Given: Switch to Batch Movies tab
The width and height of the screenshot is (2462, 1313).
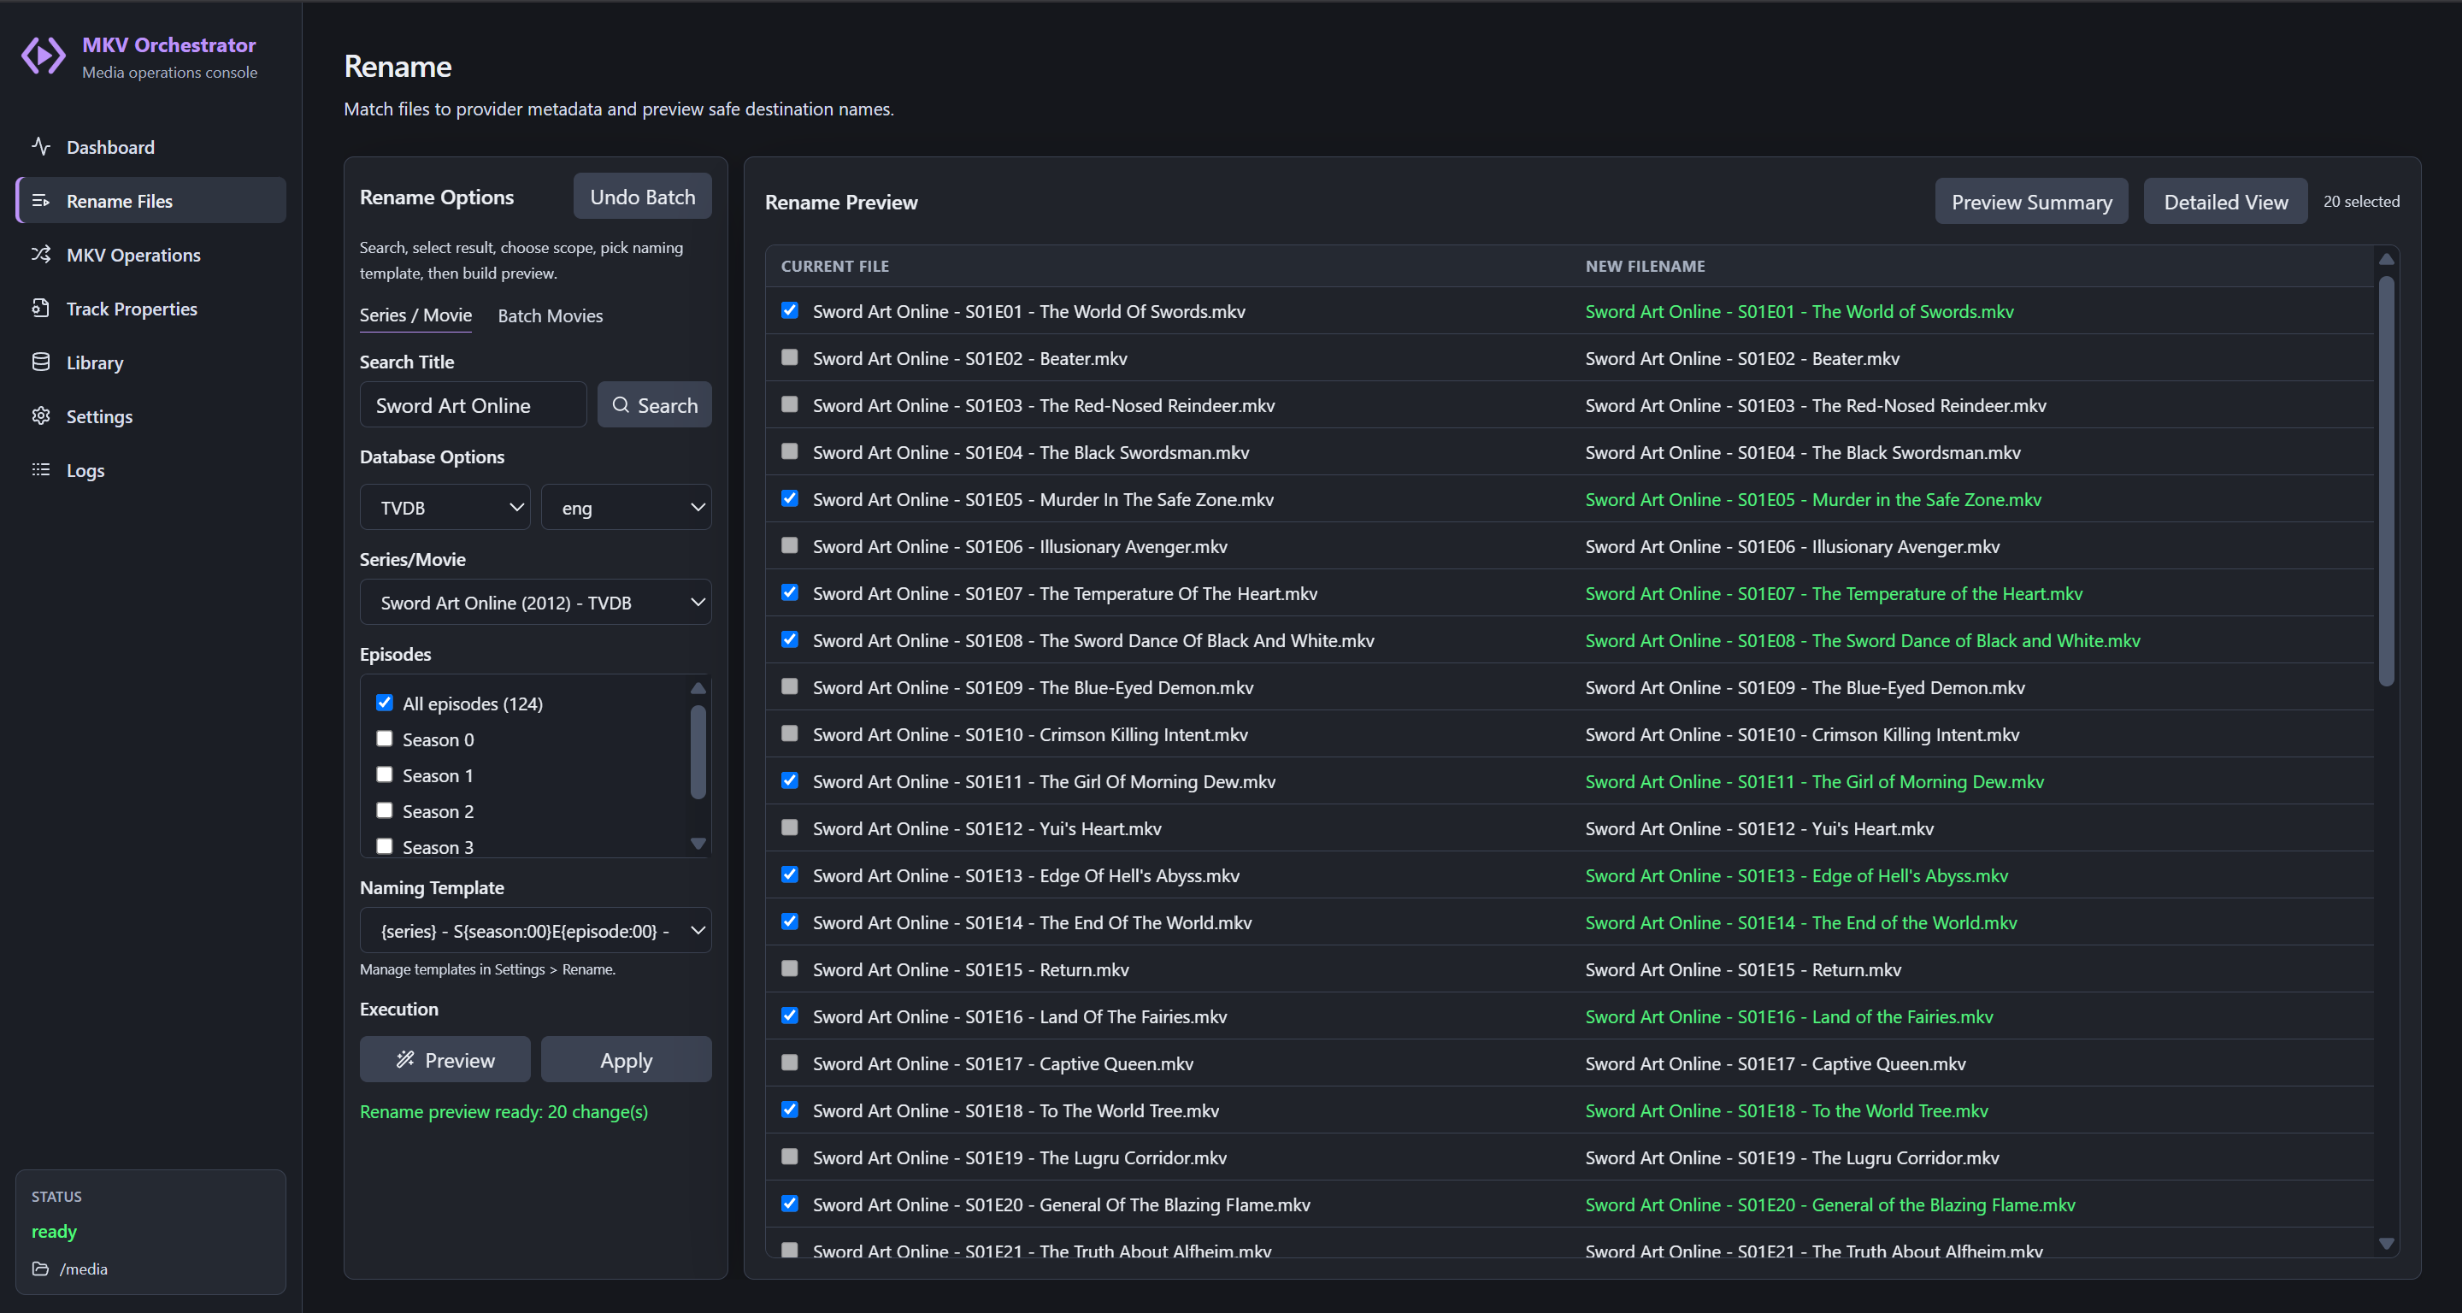Looking at the screenshot, I should pyautogui.click(x=551, y=315).
